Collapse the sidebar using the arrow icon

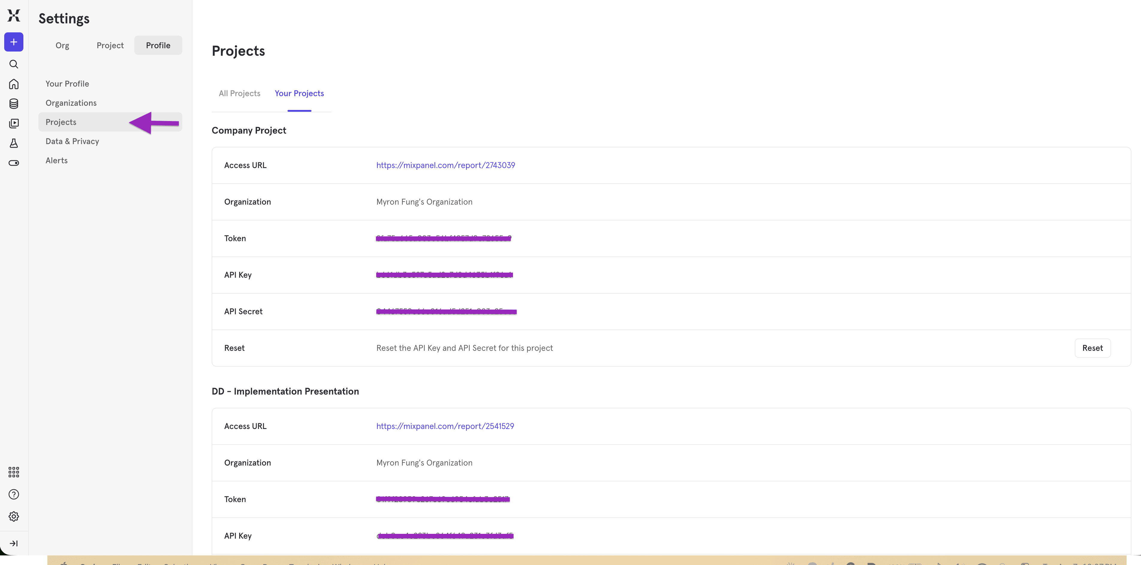click(x=14, y=543)
